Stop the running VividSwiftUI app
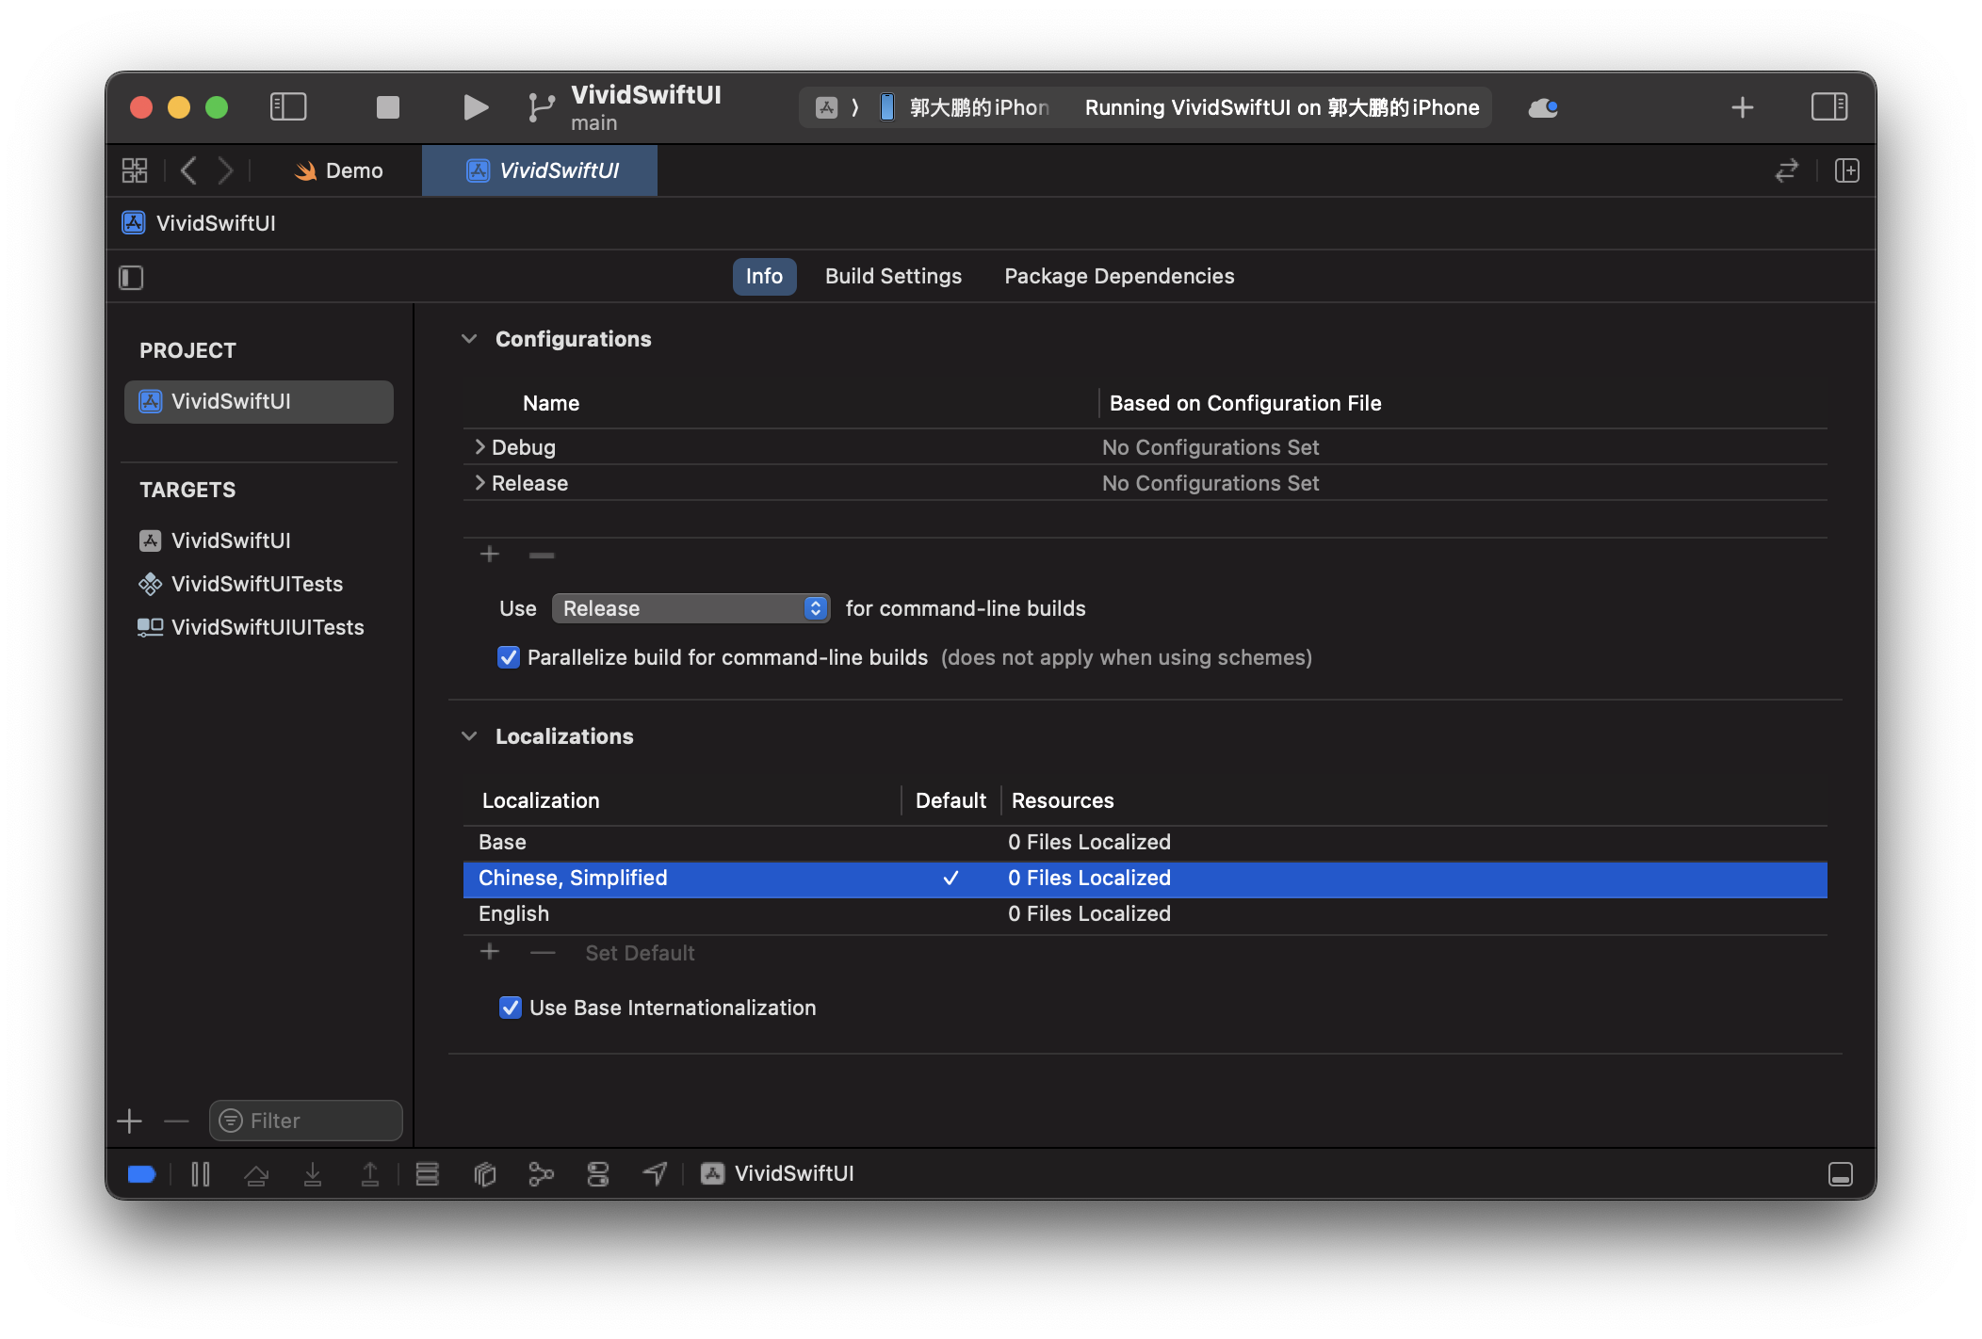1982x1339 pixels. (387, 107)
